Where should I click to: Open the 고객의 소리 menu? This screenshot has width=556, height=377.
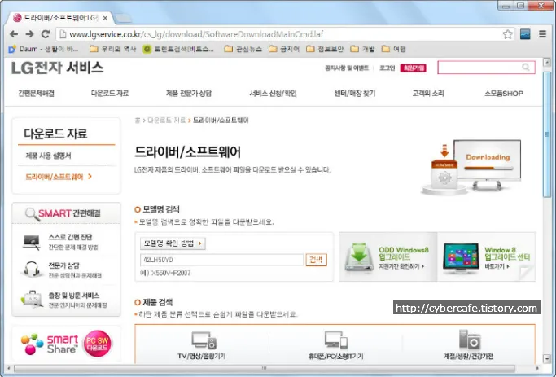point(428,94)
